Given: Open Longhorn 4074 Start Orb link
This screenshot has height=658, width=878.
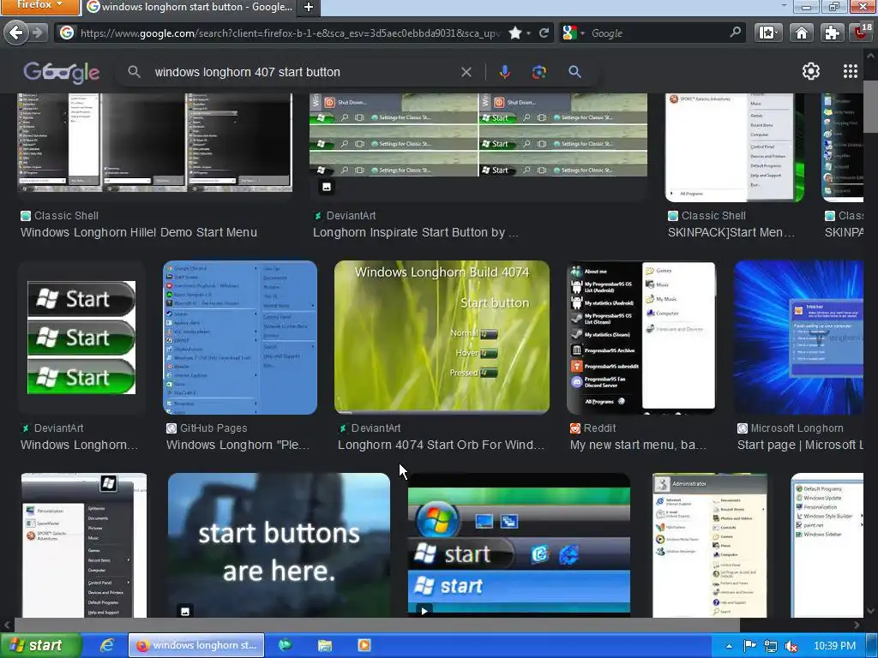Looking at the screenshot, I should coord(441,445).
